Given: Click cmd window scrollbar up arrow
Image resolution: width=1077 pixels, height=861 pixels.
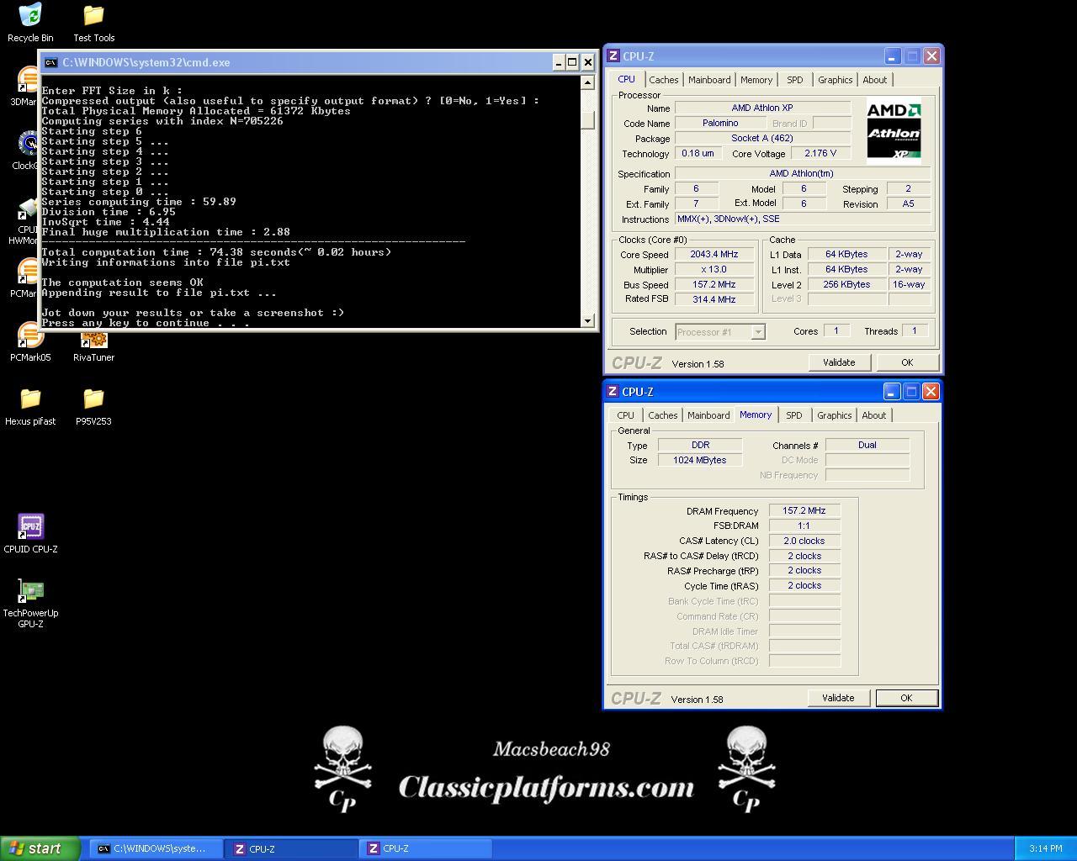Looking at the screenshot, I should pos(587,82).
